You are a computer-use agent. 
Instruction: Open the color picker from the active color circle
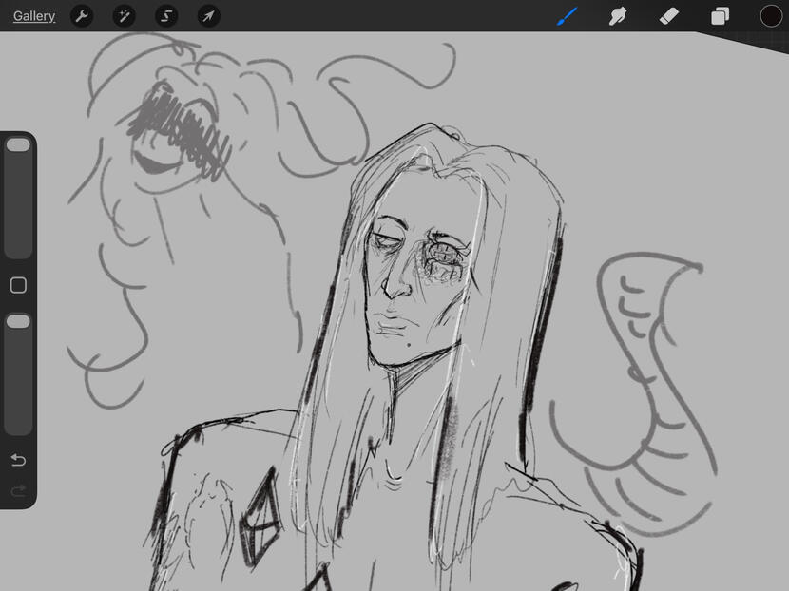pos(771,16)
